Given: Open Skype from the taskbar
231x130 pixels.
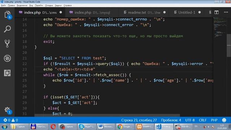Looking at the screenshot, I should pyautogui.click(x=87, y=127).
